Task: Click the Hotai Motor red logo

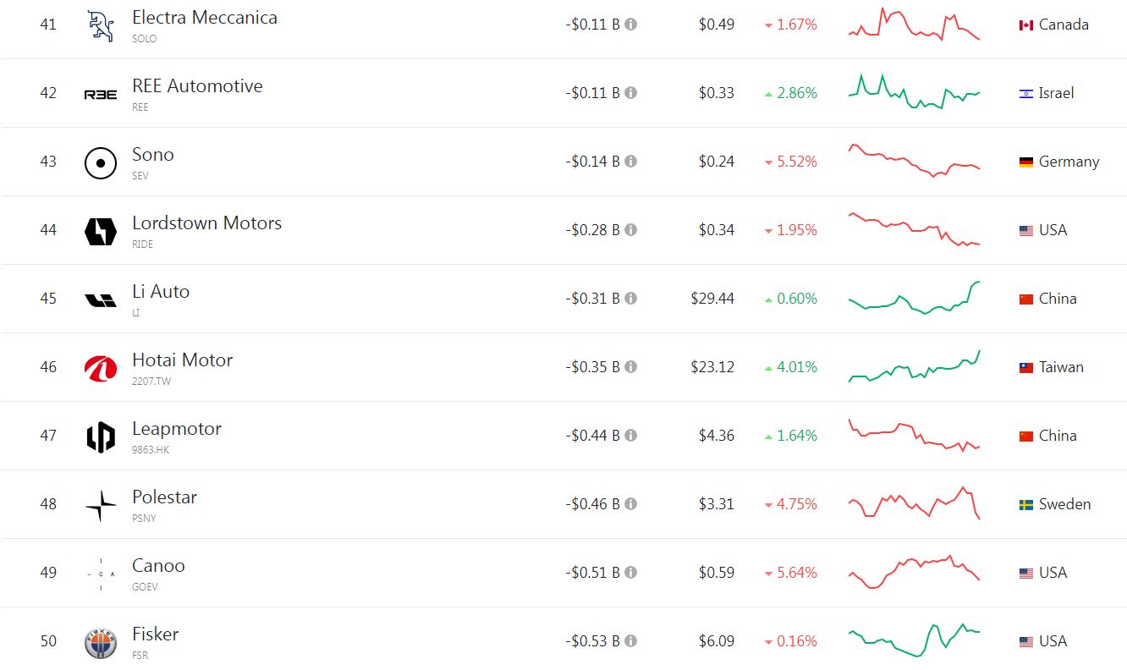Action: (x=101, y=368)
